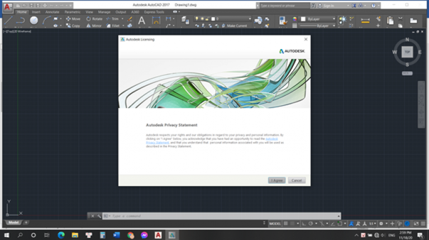Click the Help question mark icon
429x240 pixels.
click(x=374, y=6)
